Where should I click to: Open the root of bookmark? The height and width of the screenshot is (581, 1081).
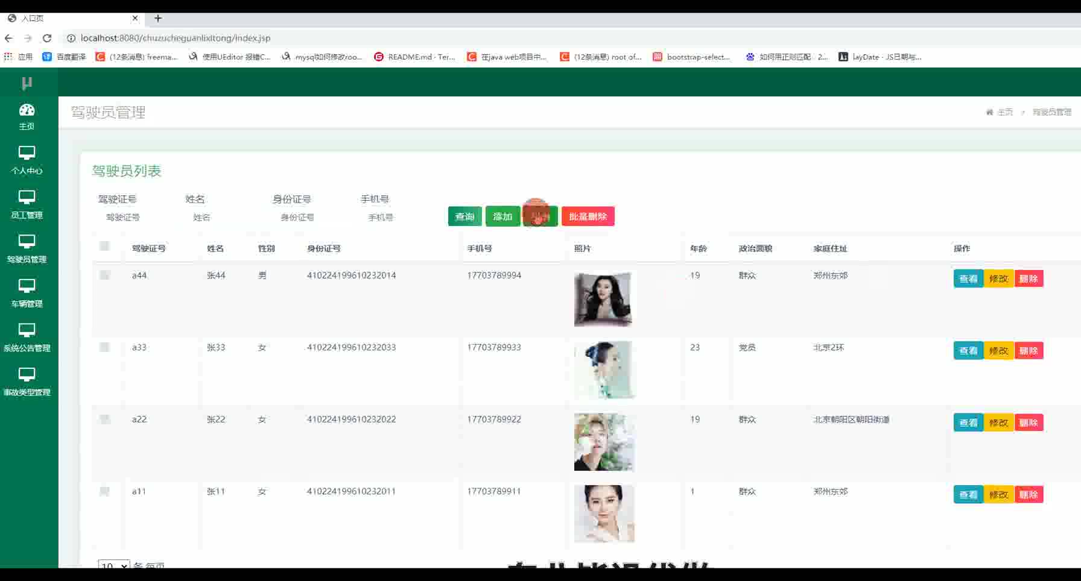600,57
